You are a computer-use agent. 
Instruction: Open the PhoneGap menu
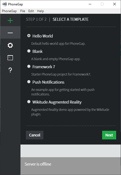click(x=9, y=11)
